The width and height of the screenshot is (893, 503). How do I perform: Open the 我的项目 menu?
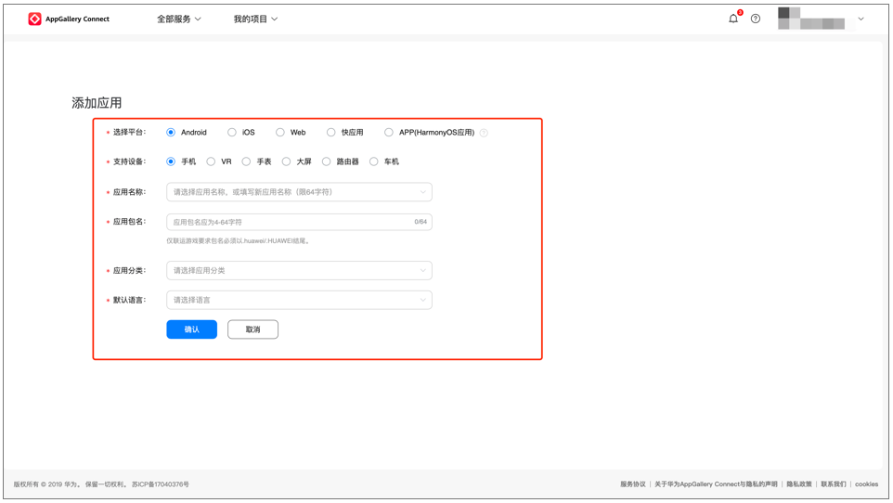tap(255, 19)
